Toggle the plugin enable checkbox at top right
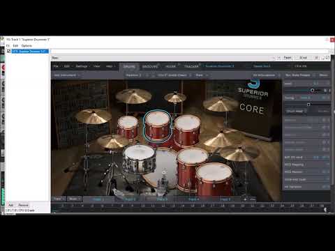Image resolution: width=335 pixels, height=251 pixels. tap(327, 58)
